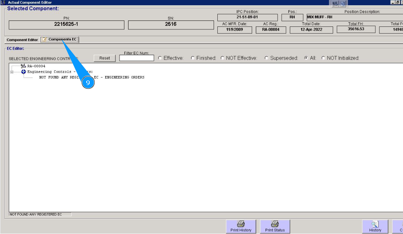Viewport: 403px width, 234px height.
Task: Select the RA-00004 tree item
Action: [36, 66]
